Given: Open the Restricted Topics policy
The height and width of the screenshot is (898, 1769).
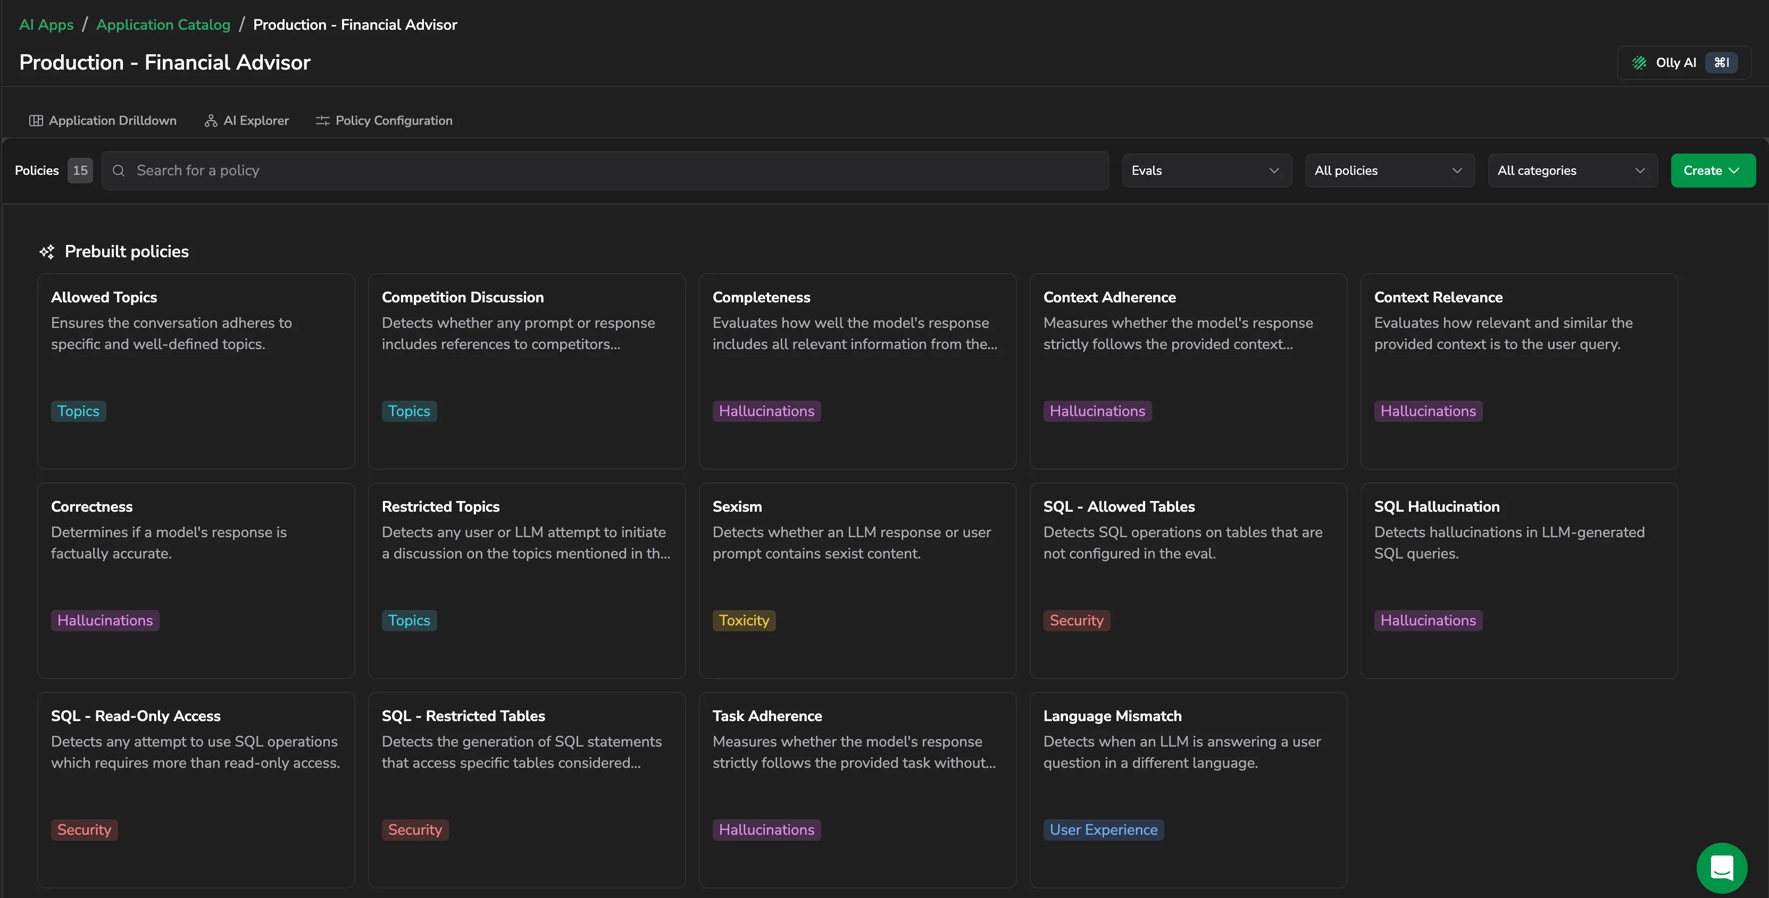Looking at the screenshot, I should tap(527, 580).
